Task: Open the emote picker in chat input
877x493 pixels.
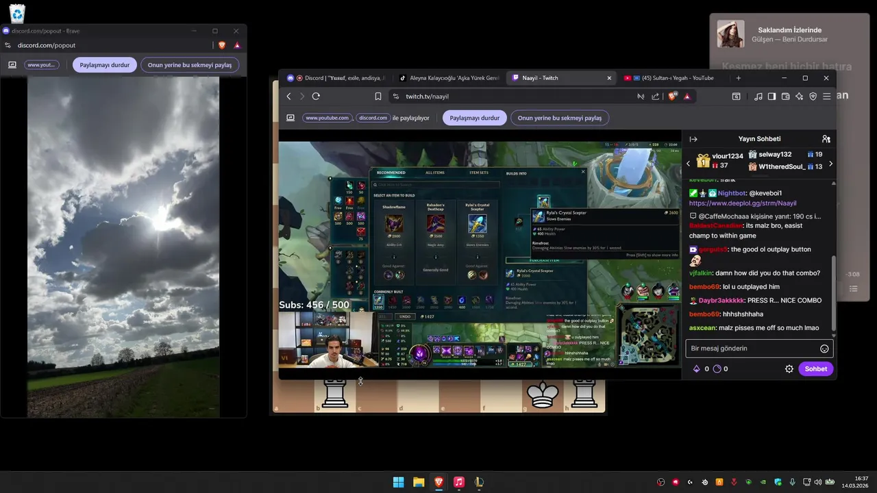Action: 824,349
